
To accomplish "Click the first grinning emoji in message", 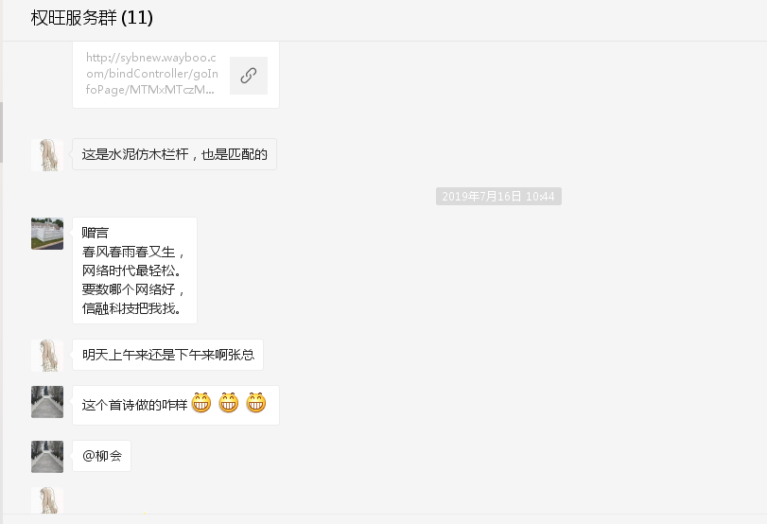I will pyautogui.click(x=201, y=403).
